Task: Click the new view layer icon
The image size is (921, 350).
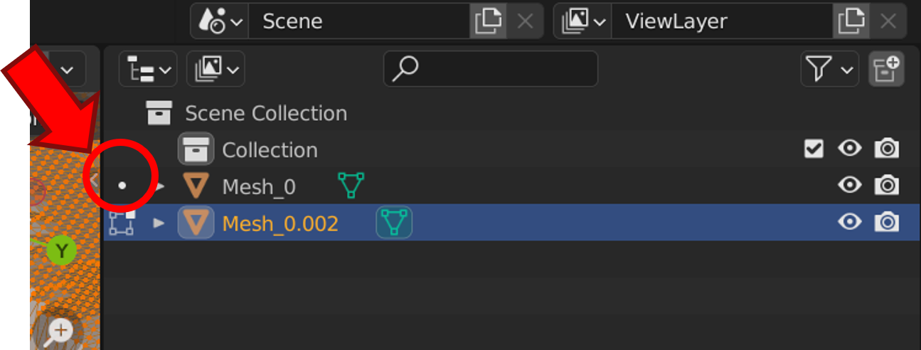Action: pos(851,21)
